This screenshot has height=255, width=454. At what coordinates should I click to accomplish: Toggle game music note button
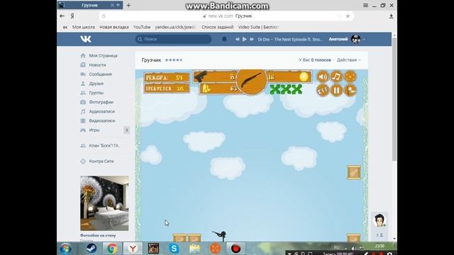(336, 77)
